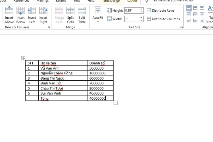Click the cell 'Vũ Văn Anh'
The width and height of the screenshot is (213, 142).
(x=63, y=68)
